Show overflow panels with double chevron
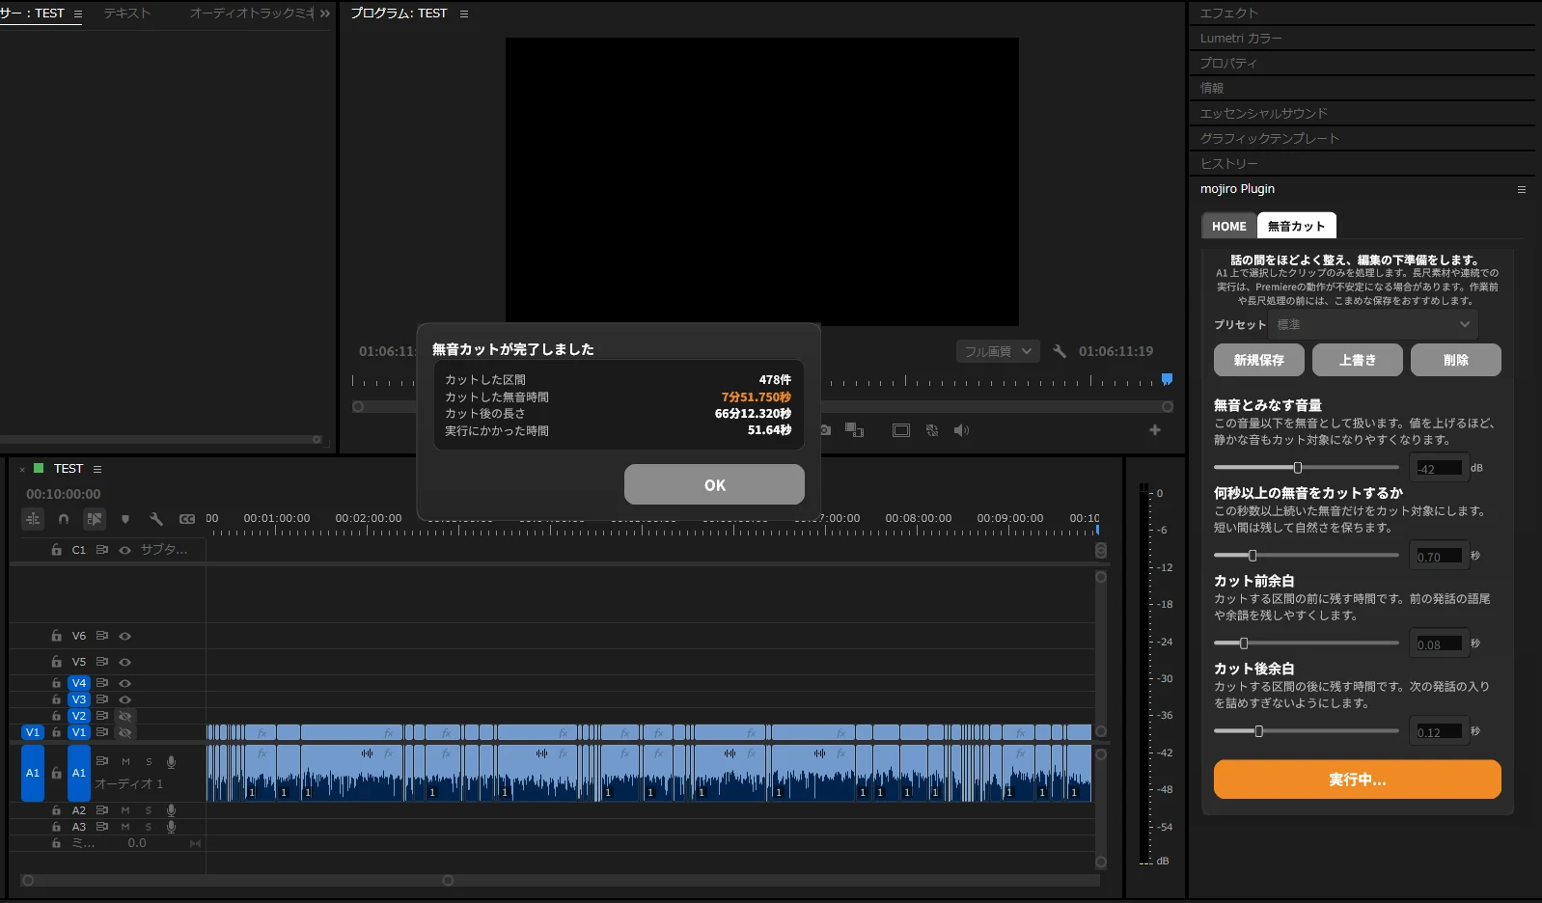 324,14
